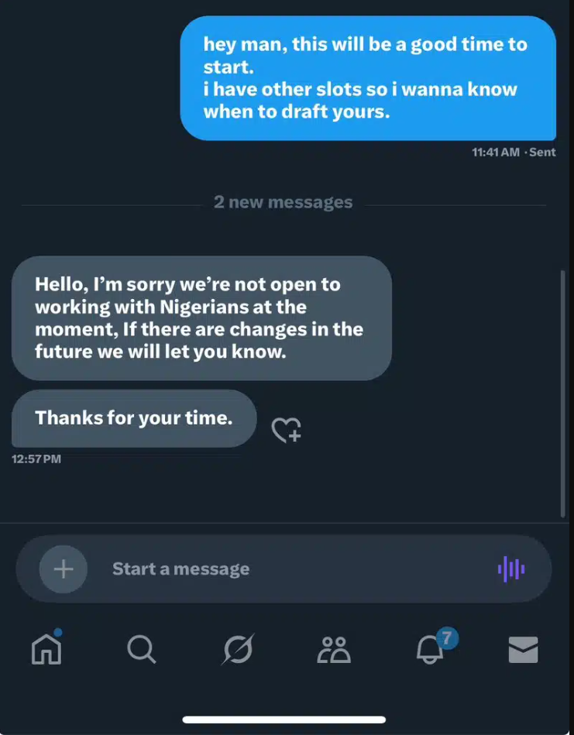Open the Grok slash icon
The width and height of the screenshot is (574, 735).
tap(237, 649)
